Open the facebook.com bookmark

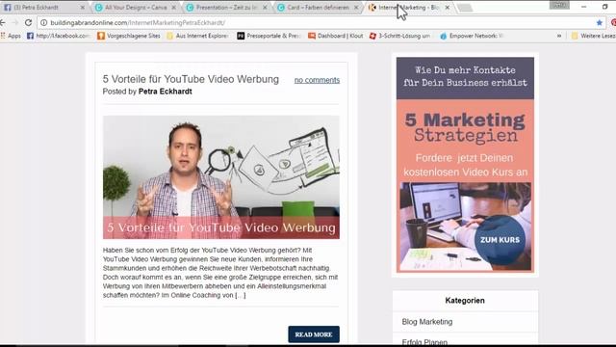59,36
